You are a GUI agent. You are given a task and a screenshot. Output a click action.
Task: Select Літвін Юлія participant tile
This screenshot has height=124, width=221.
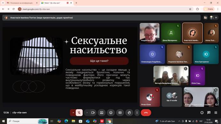(150, 97)
